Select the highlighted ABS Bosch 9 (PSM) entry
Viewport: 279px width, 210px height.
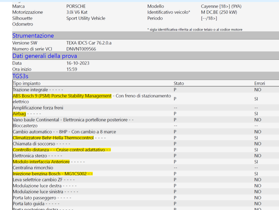click(x=62, y=96)
